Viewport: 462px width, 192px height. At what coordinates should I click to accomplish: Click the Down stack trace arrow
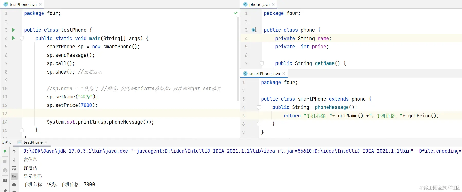(14, 160)
